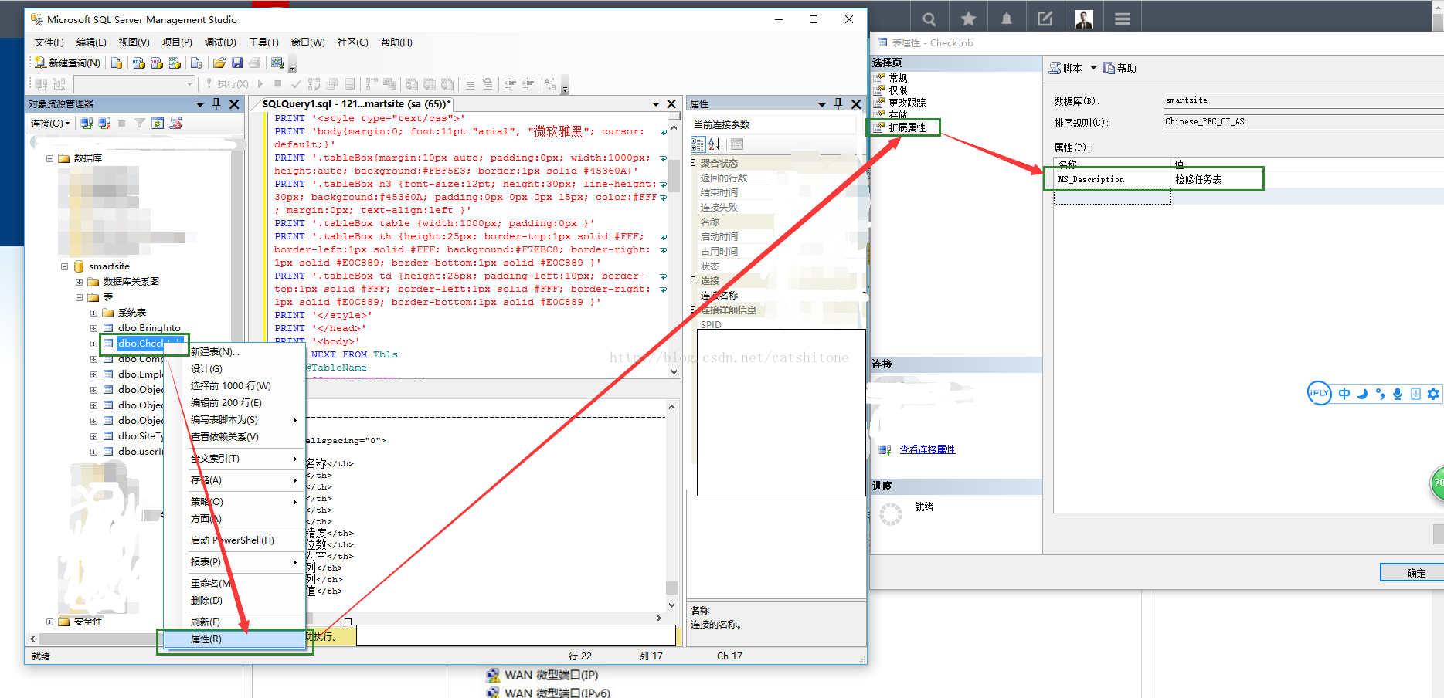Open the database selector combo box in the toolbar
Viewport: 1444px width, 698px height.
click(x=134, y=83)
